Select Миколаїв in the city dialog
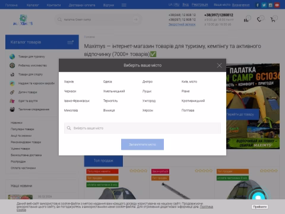 71,111
